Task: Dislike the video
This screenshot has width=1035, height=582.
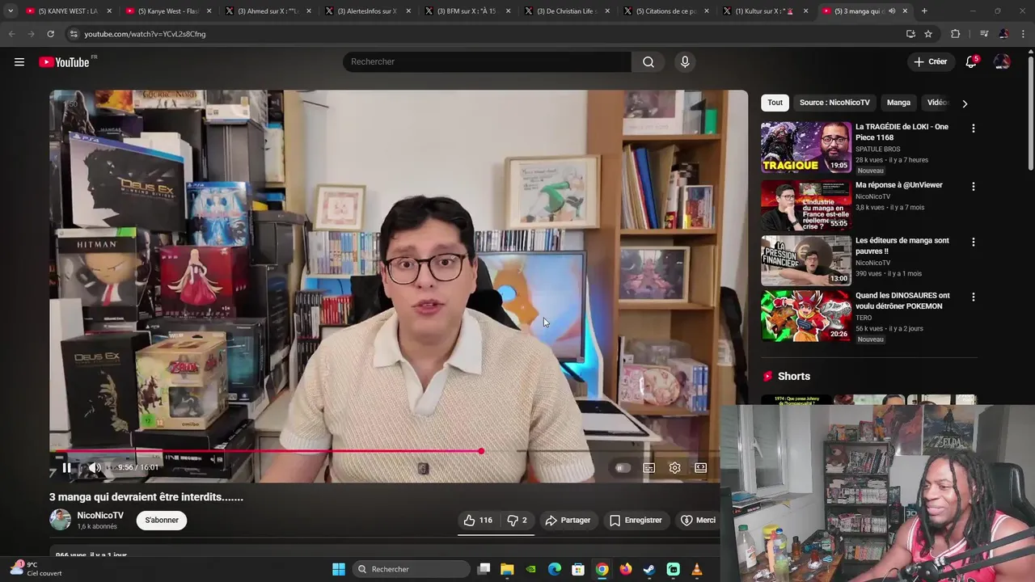Action: 517,520
